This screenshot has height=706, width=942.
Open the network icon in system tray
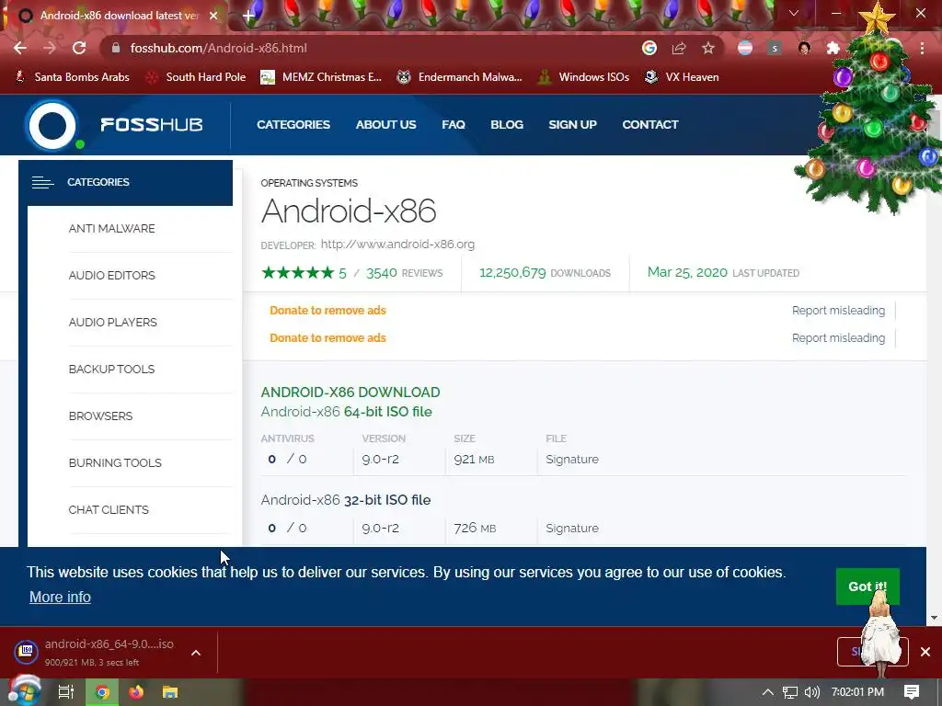pyautogui.click(x=790, y=692)
